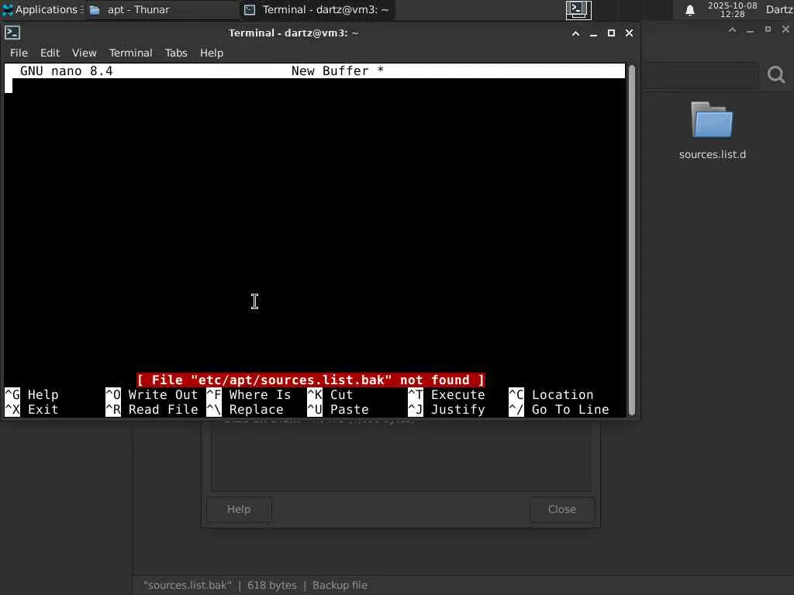794x595 pixels.
Task: Click the ^T Execute shortcut in nano
Action: pos(447,394)
